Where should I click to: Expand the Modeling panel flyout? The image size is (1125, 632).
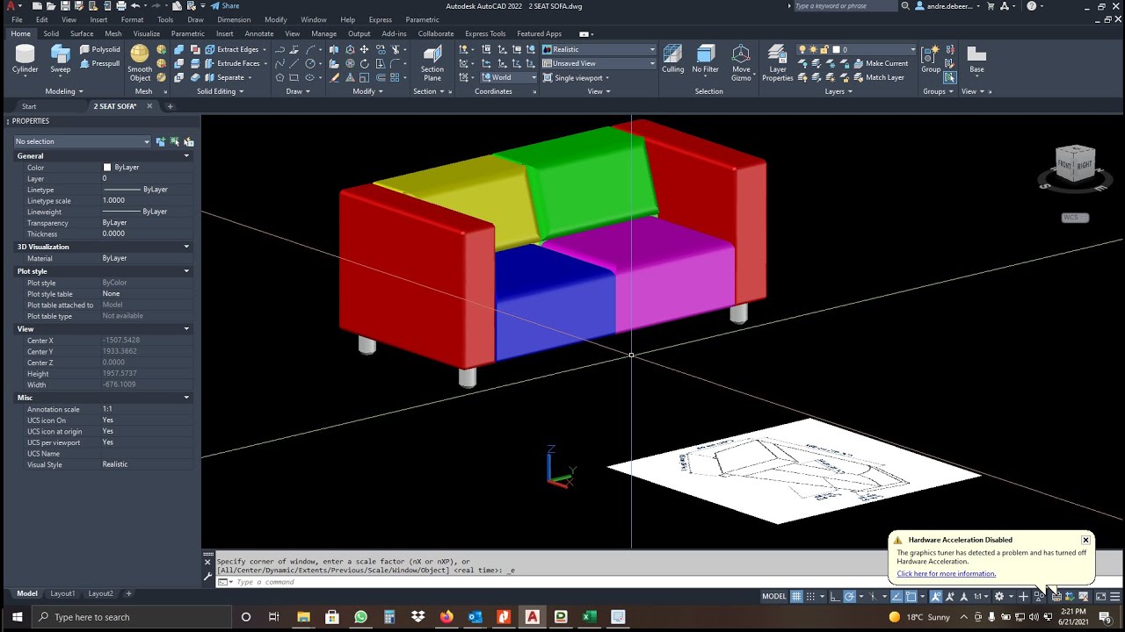click(x=64, y=91)
